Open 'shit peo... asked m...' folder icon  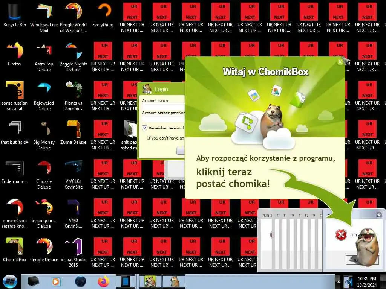[129, 135]
